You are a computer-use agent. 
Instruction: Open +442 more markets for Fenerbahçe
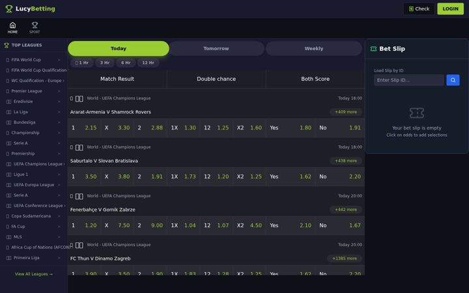(x=346, y=210)
